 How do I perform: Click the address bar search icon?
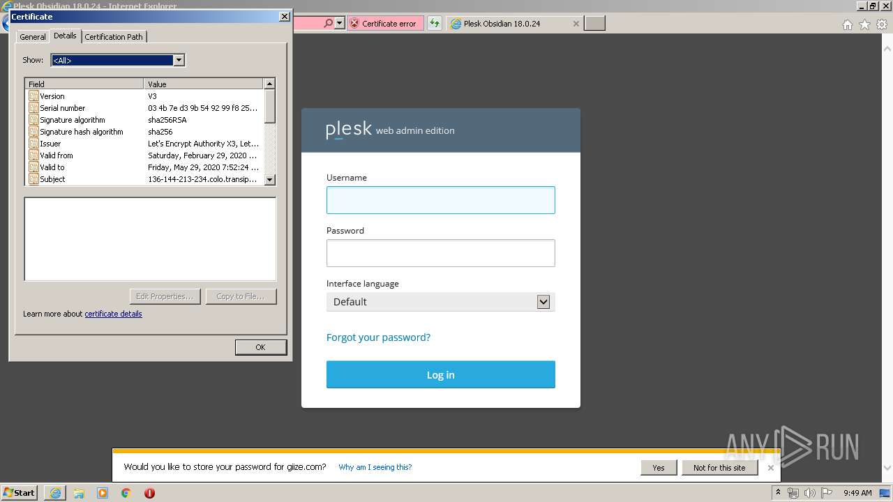(329, 23)
